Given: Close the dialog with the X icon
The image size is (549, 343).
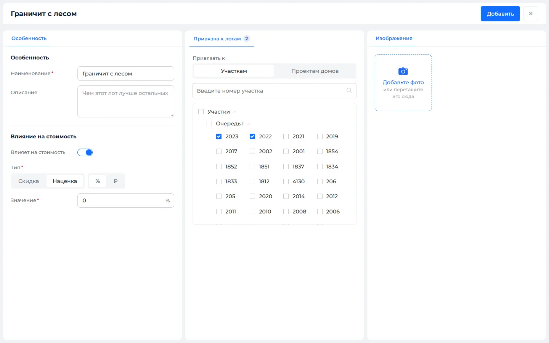Looking at the screenshot, I should (530, 14).
